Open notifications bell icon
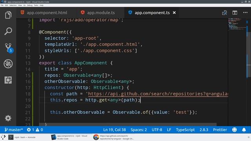 pyautogui.click(x=244, y=130)
